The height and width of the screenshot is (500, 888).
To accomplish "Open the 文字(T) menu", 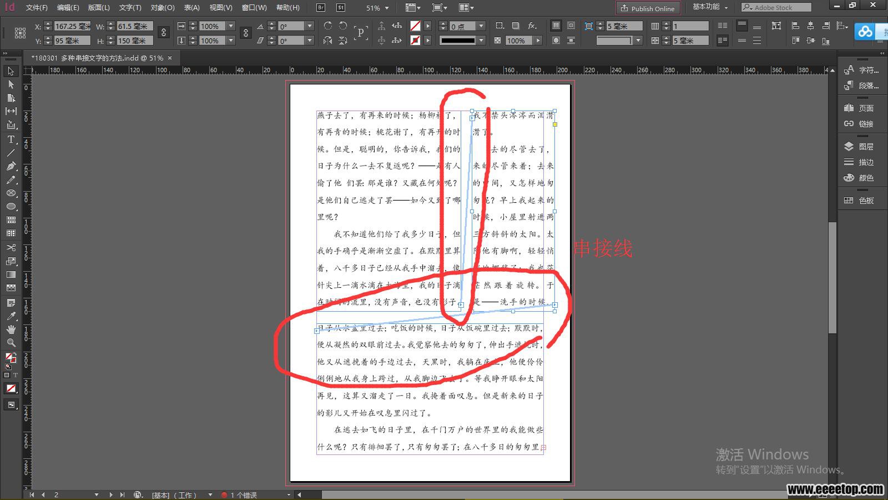I will click(x=130, y=8).
